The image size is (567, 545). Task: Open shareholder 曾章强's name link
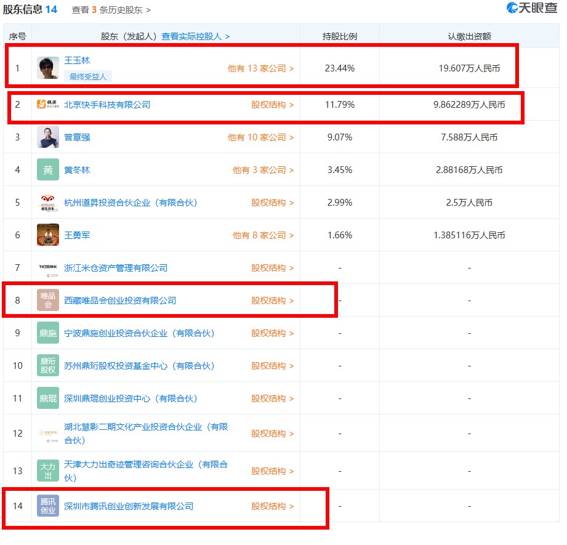[x=77, y=137]
